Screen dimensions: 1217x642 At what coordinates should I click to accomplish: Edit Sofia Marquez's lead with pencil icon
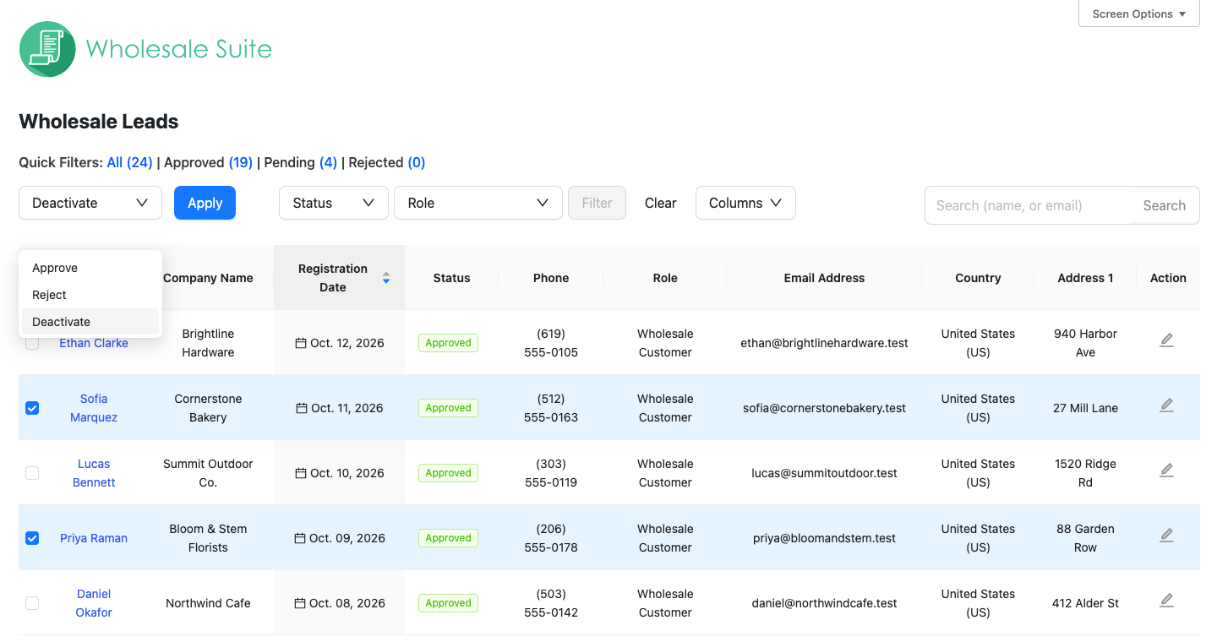(x=1166, y=405)
